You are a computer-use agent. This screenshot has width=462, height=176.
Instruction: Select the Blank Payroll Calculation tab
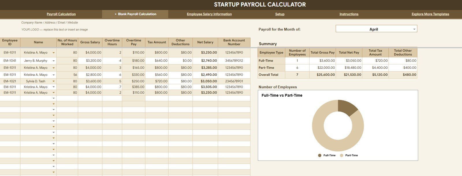tap(135, 14)
